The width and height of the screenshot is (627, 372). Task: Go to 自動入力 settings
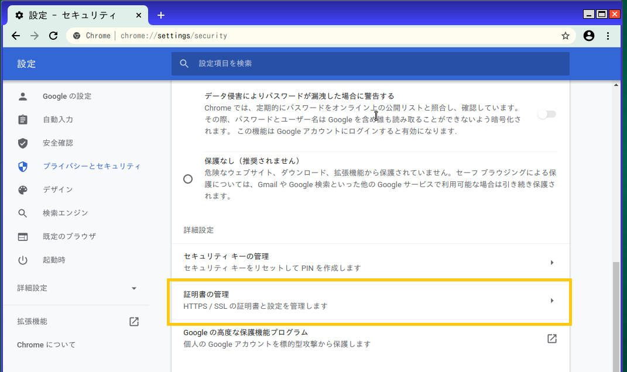coord(58,119)
